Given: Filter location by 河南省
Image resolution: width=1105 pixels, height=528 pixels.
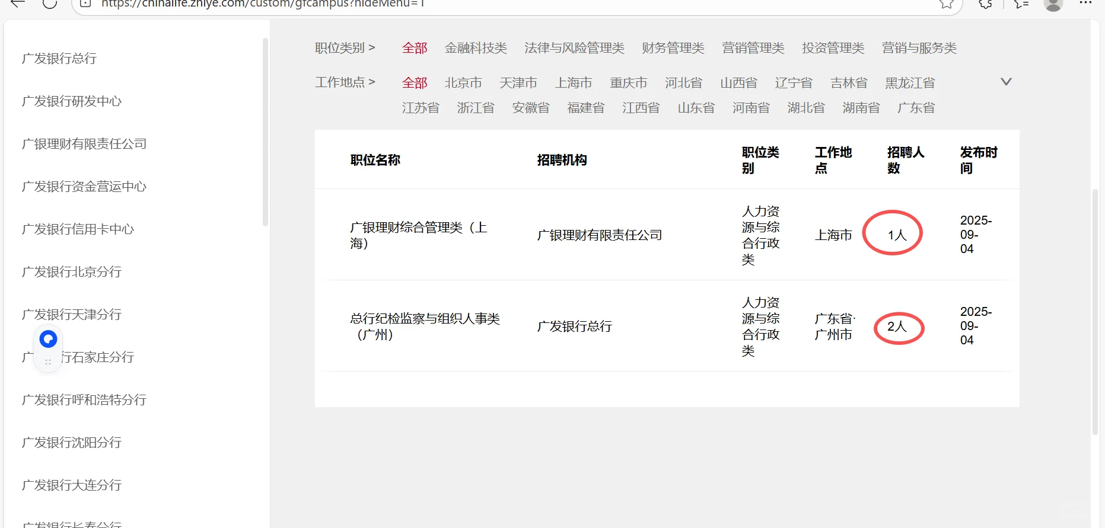Looking at the screenshot, I should pyautogui.click(x=751, y=108).
